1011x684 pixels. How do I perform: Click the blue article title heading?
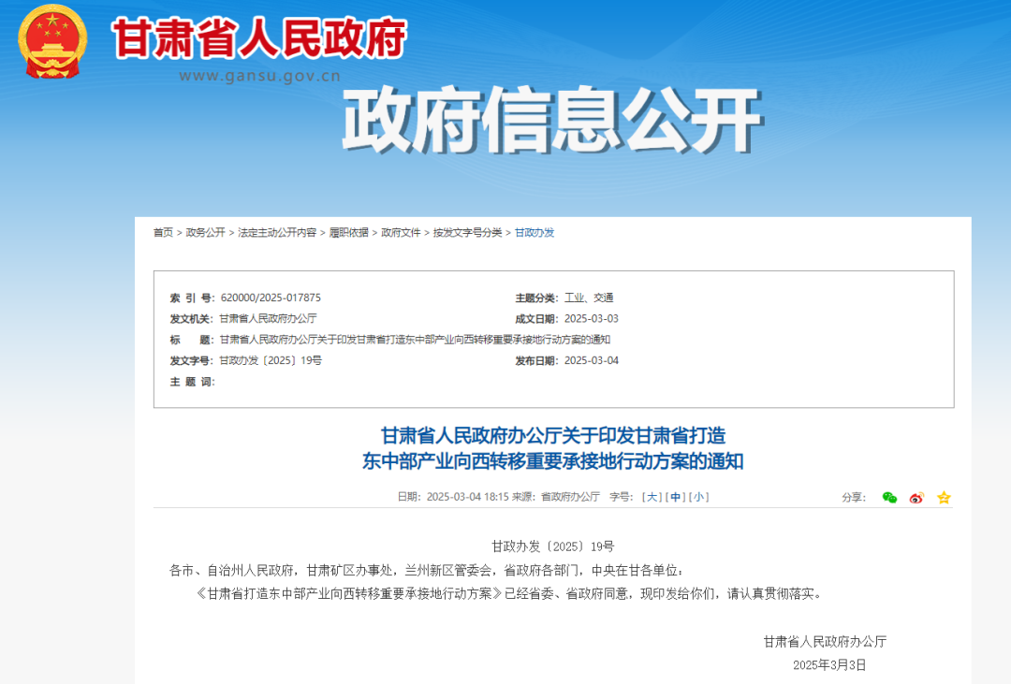552,448
